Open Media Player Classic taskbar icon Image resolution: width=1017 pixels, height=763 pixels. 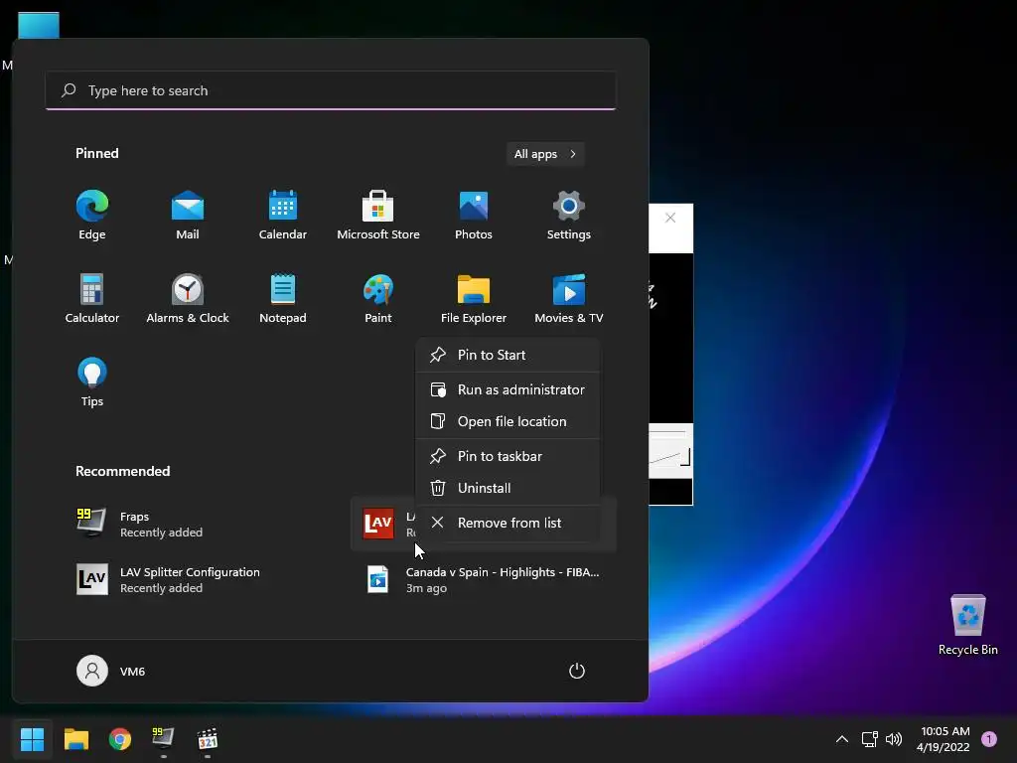pyautogui.click(x=208, y=739)
